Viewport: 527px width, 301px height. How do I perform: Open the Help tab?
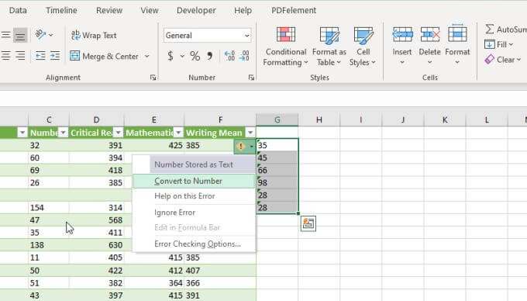tap(243, 10)
